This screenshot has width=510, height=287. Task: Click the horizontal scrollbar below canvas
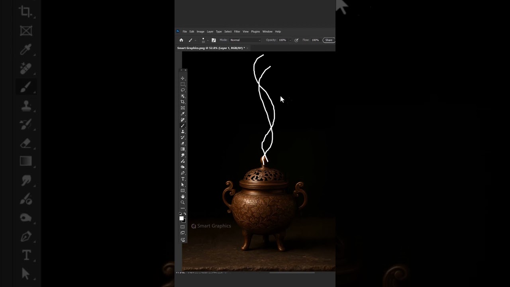pyautogui.click(x=292, y=273)
